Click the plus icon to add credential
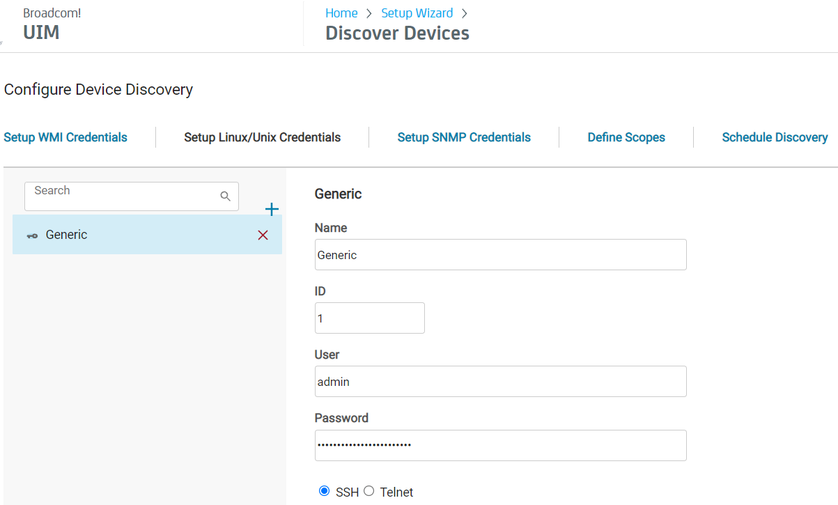Screen dimensions: 838x505 point(272,210)
